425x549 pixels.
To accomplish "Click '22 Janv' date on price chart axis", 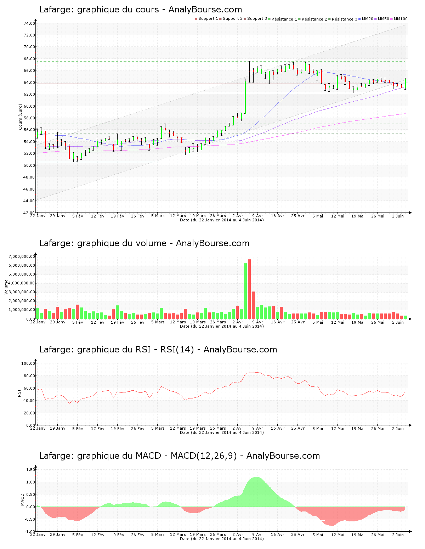I will click(38, 216).
